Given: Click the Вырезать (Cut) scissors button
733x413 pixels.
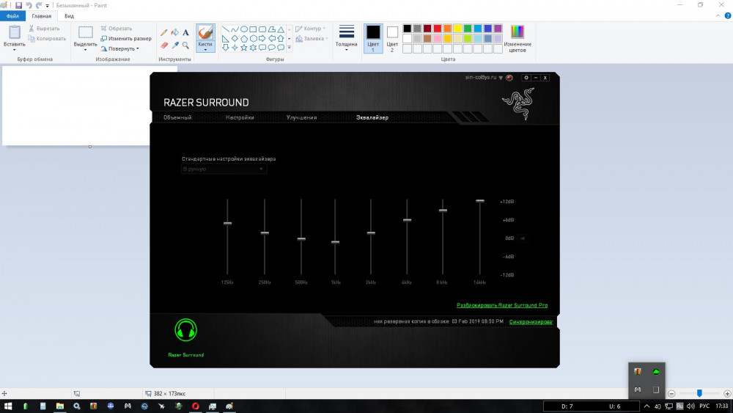Looking at the screenshot, I should tap(45, 29).
